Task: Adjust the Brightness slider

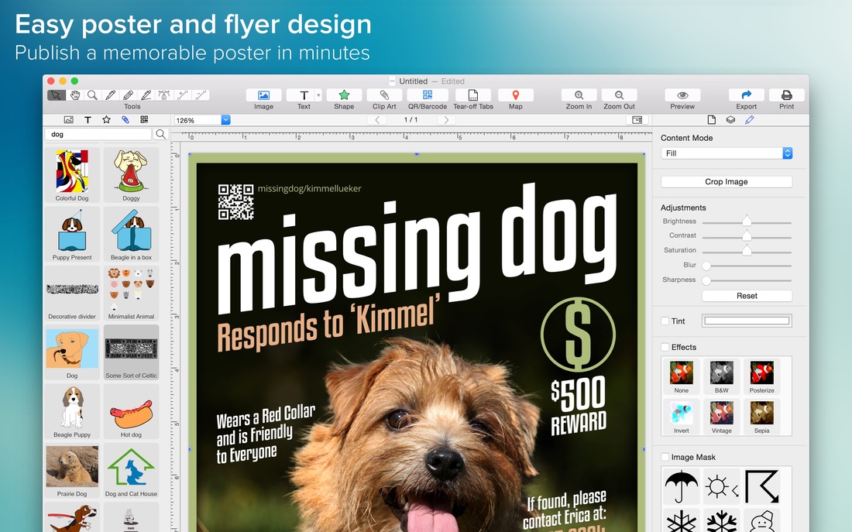Action: 747,221
